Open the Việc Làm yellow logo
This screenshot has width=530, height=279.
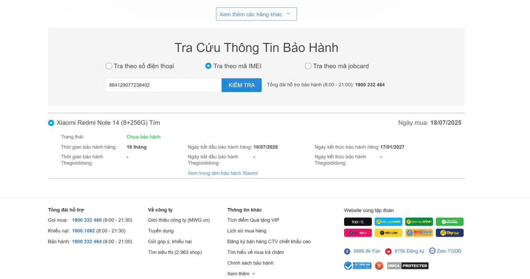click(x=388, y=233)
